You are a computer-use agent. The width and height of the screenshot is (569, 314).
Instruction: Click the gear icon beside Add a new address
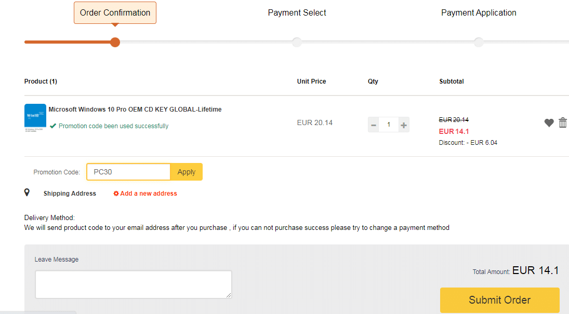[116, 194]
